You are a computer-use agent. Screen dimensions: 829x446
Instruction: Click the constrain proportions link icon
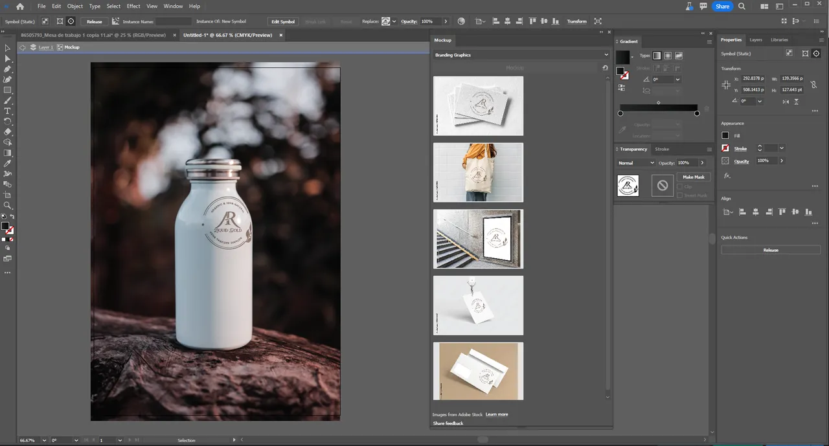coord(813,84)
